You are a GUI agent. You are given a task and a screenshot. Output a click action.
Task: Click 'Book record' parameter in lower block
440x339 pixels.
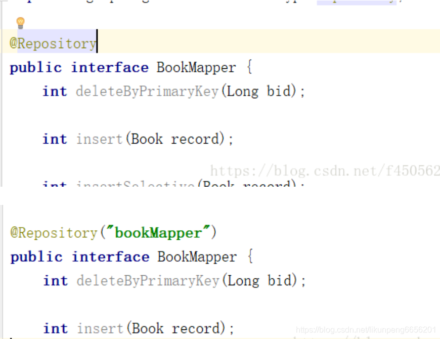point(175,328)
